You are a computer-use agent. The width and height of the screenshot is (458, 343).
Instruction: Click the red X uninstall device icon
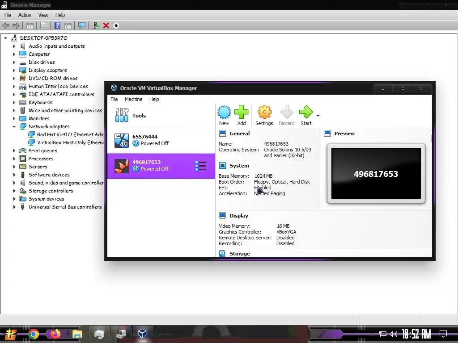click(106, 25)
